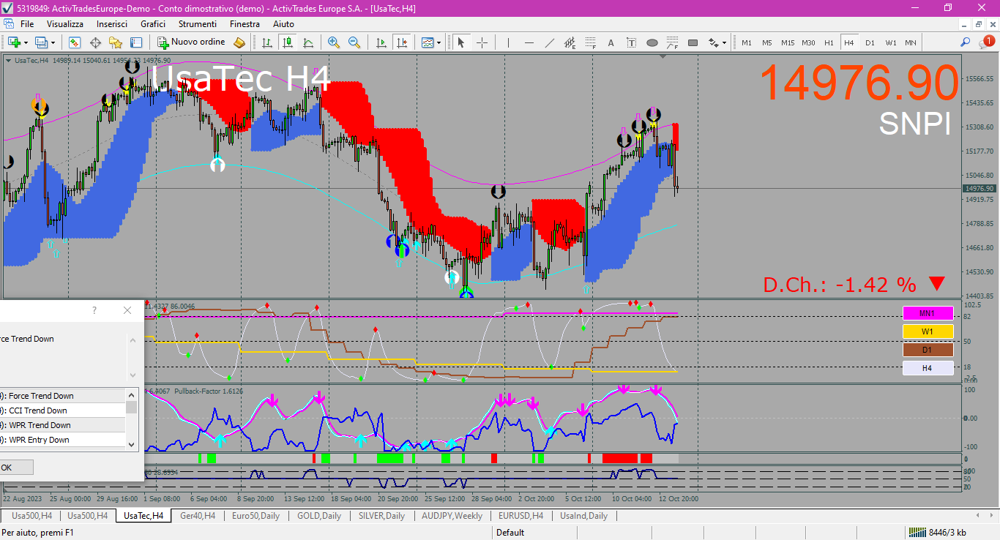Toggle chart shift from right border
1000x540 pixels.
pos(401,42)
